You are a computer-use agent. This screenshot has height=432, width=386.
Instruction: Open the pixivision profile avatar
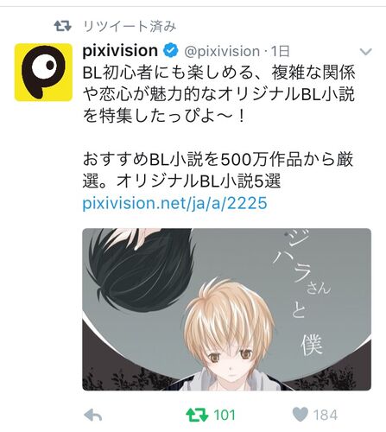43,73
